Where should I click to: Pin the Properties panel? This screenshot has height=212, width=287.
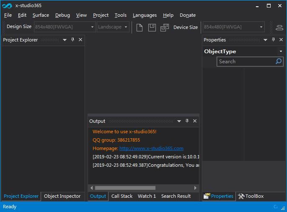(273, 39)
